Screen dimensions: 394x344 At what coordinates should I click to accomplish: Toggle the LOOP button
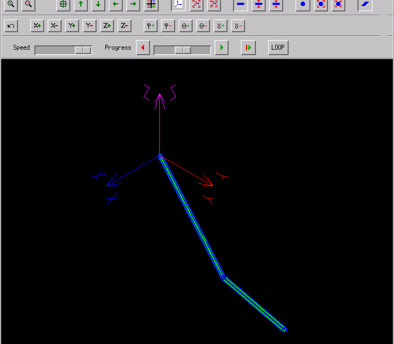coord(278,48)
